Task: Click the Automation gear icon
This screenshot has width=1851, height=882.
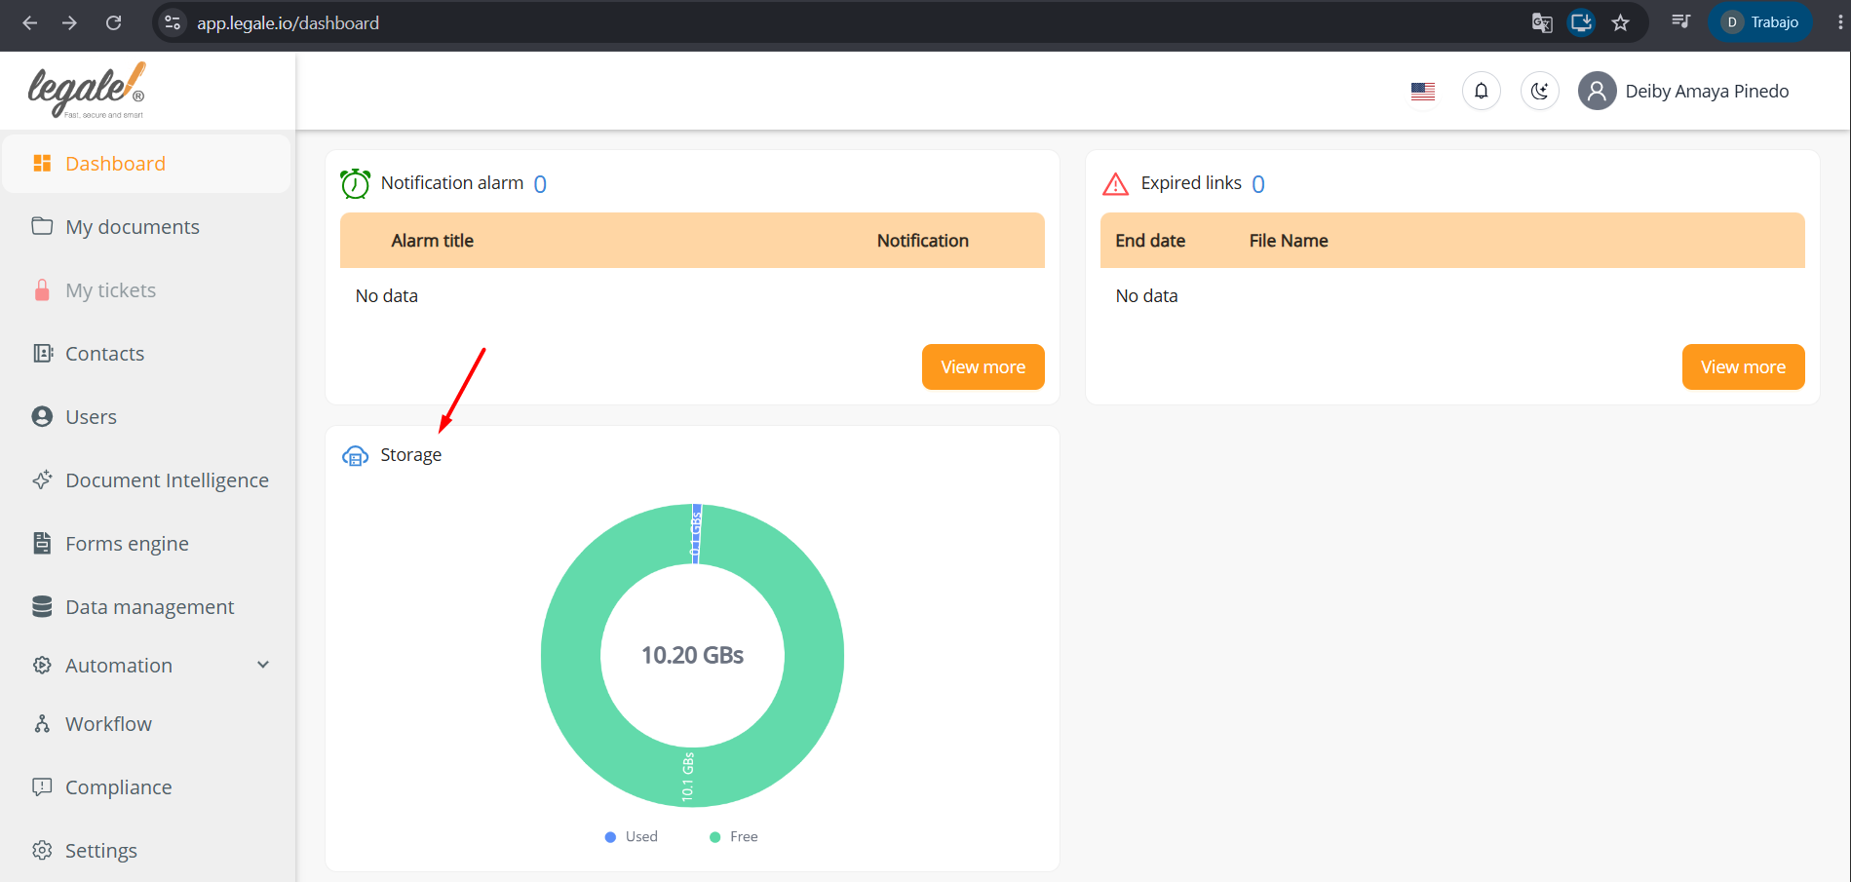Action: coord(42,665)
